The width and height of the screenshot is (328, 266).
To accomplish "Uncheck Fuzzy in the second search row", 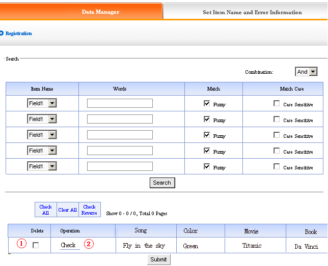I will pyautogui.click(x=207, y=119).
